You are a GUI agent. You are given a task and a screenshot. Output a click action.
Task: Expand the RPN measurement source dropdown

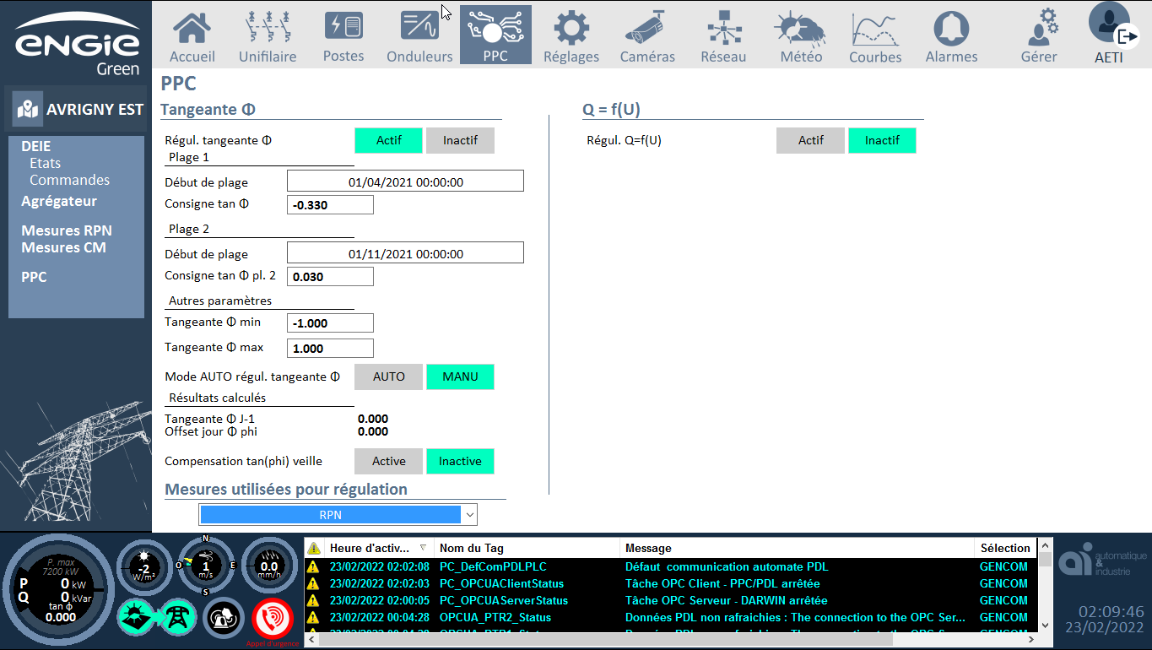[x=470, y=515]
